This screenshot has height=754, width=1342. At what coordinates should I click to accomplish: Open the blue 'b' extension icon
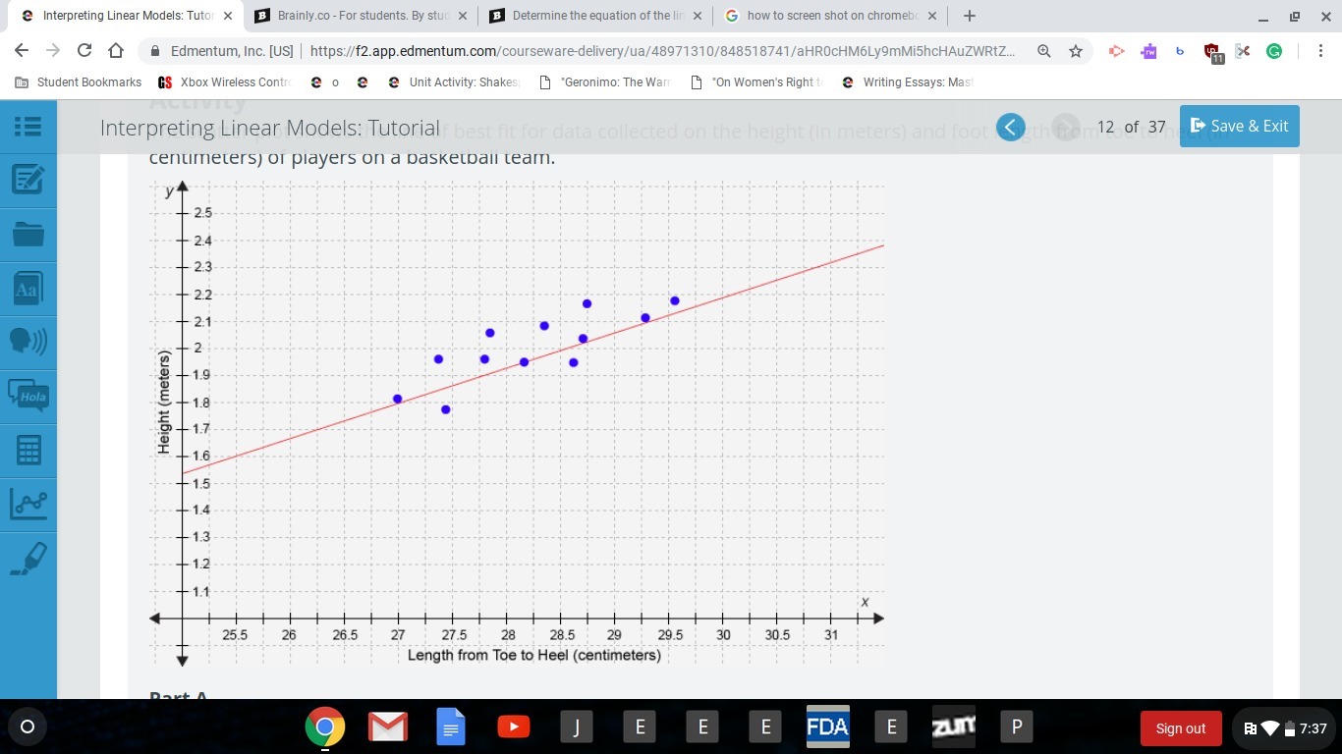coord(1180,50)
